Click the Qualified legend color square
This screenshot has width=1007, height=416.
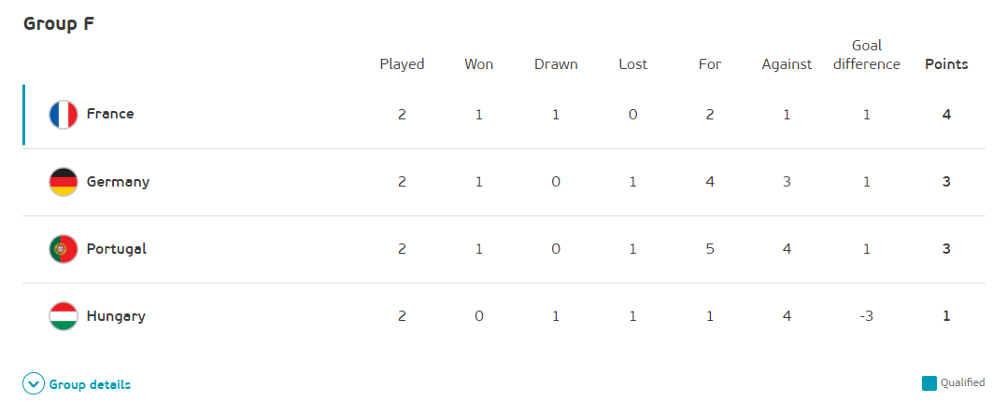coord(929,382)
